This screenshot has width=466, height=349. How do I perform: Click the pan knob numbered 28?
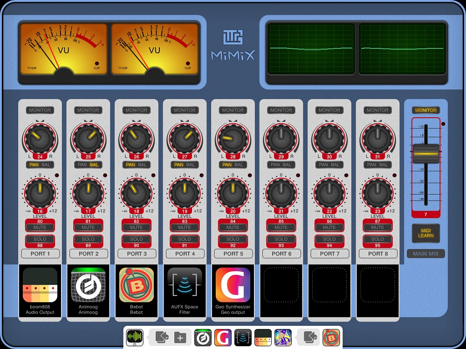233,139
